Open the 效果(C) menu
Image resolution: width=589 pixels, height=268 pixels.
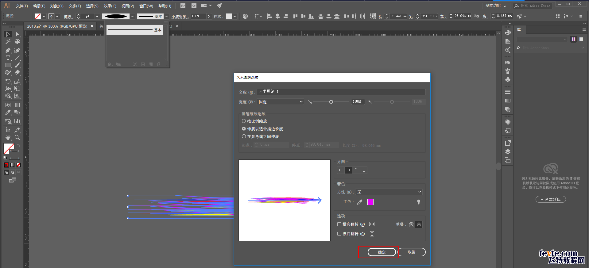pos(110,6)
